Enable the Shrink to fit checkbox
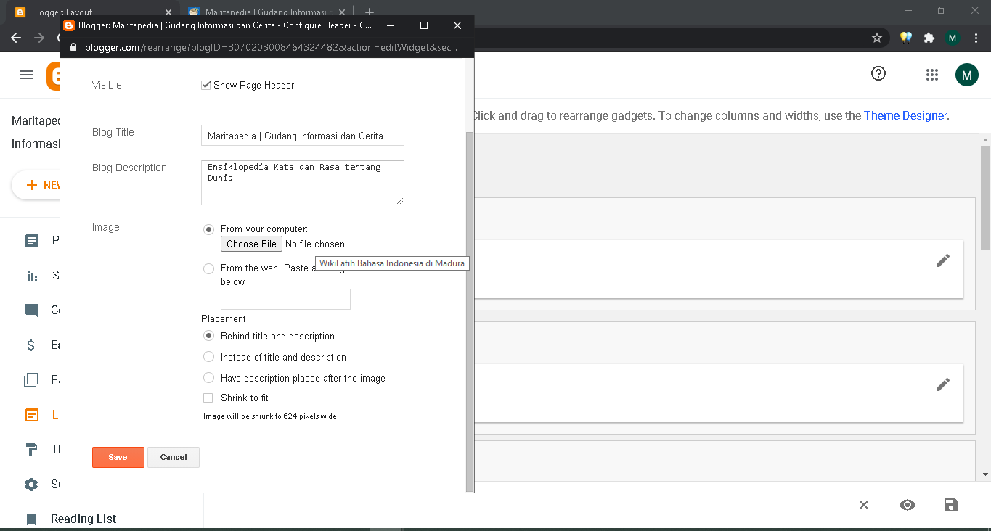This screenshot has width=991, height=531. (x=208, y=398)
